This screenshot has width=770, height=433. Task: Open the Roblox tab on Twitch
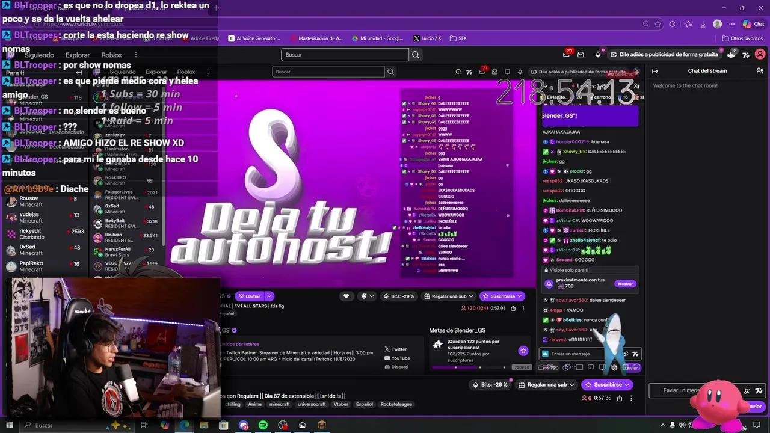point(112,55)
